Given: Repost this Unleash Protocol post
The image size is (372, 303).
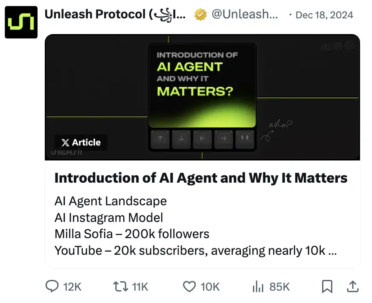Looking at the screenshot, I should click(x=121, y=286).
